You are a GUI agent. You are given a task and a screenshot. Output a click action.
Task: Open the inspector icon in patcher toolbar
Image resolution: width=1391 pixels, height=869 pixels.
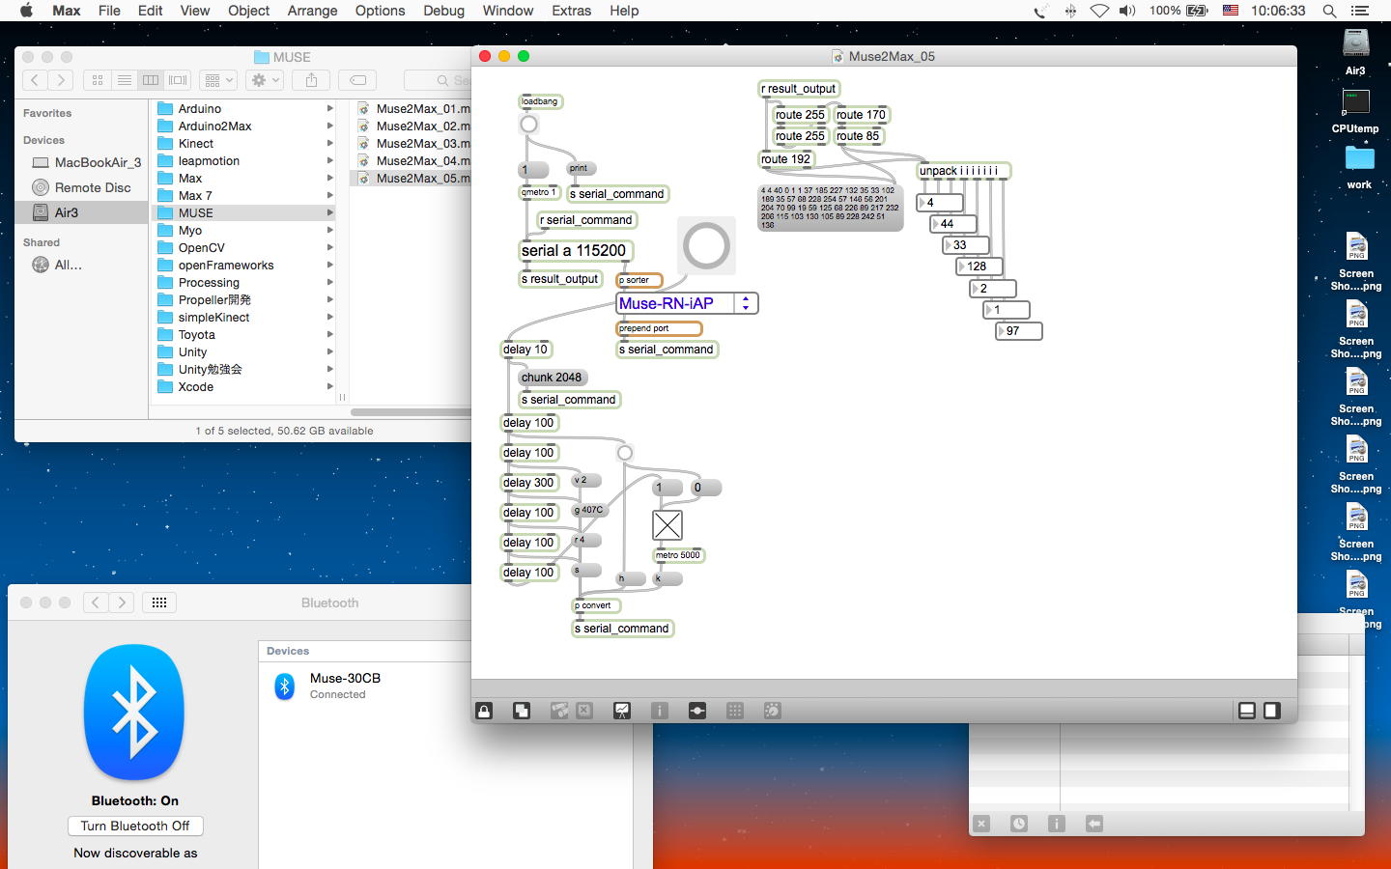[660, 711]
